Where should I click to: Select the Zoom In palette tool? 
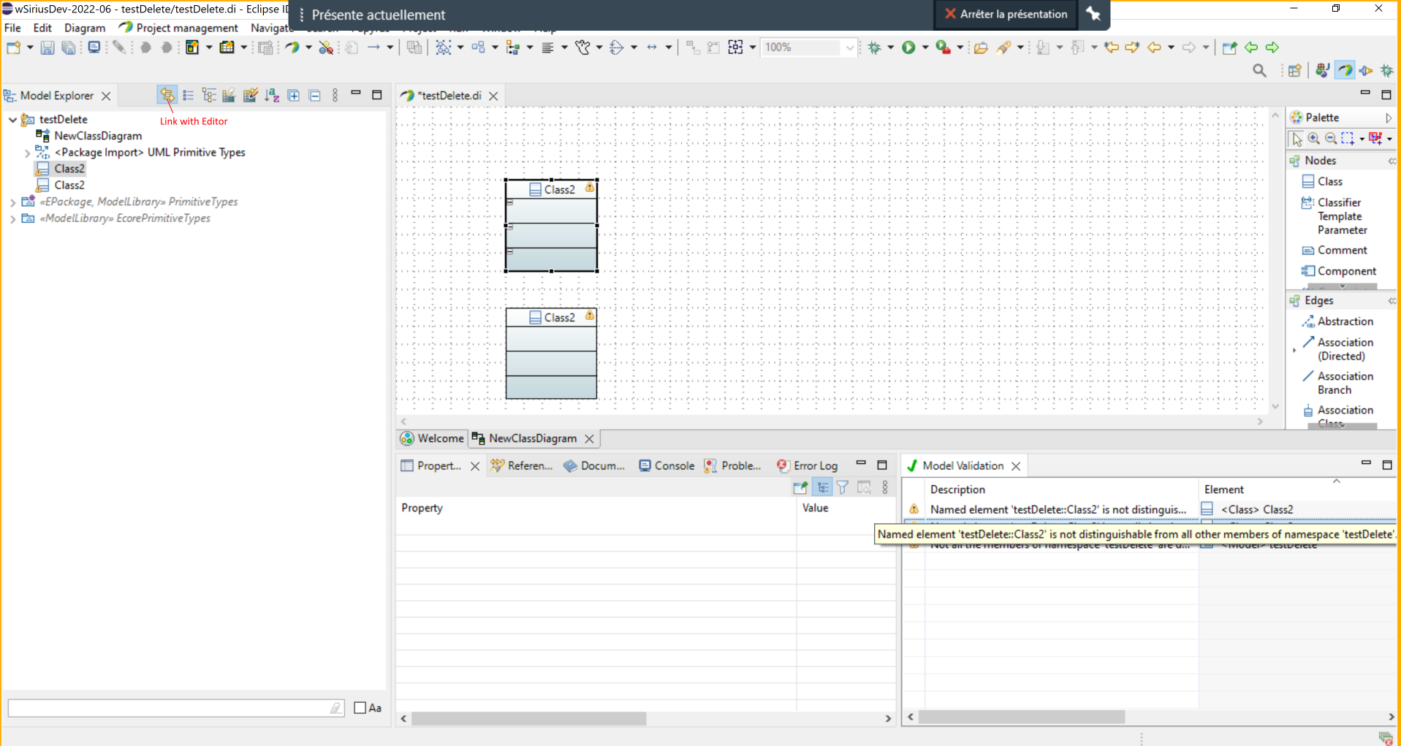(x=1314, y=139)
